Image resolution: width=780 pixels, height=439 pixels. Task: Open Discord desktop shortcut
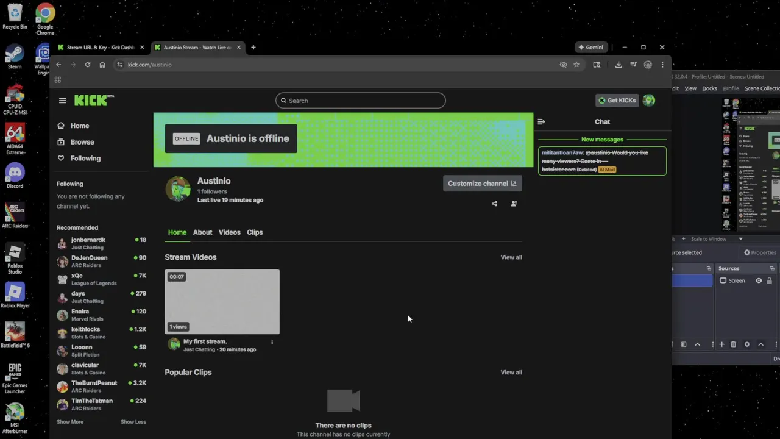15,176
